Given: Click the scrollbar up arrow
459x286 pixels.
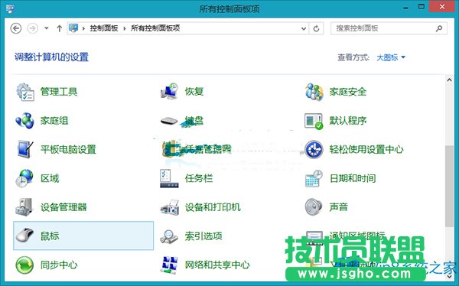Looking at the screenshot, I should coord(449,80).
